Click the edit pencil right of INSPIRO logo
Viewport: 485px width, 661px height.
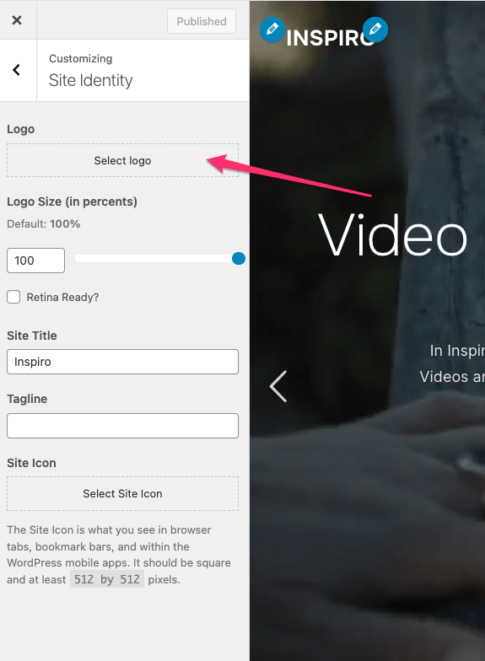[x=375, y=30]
